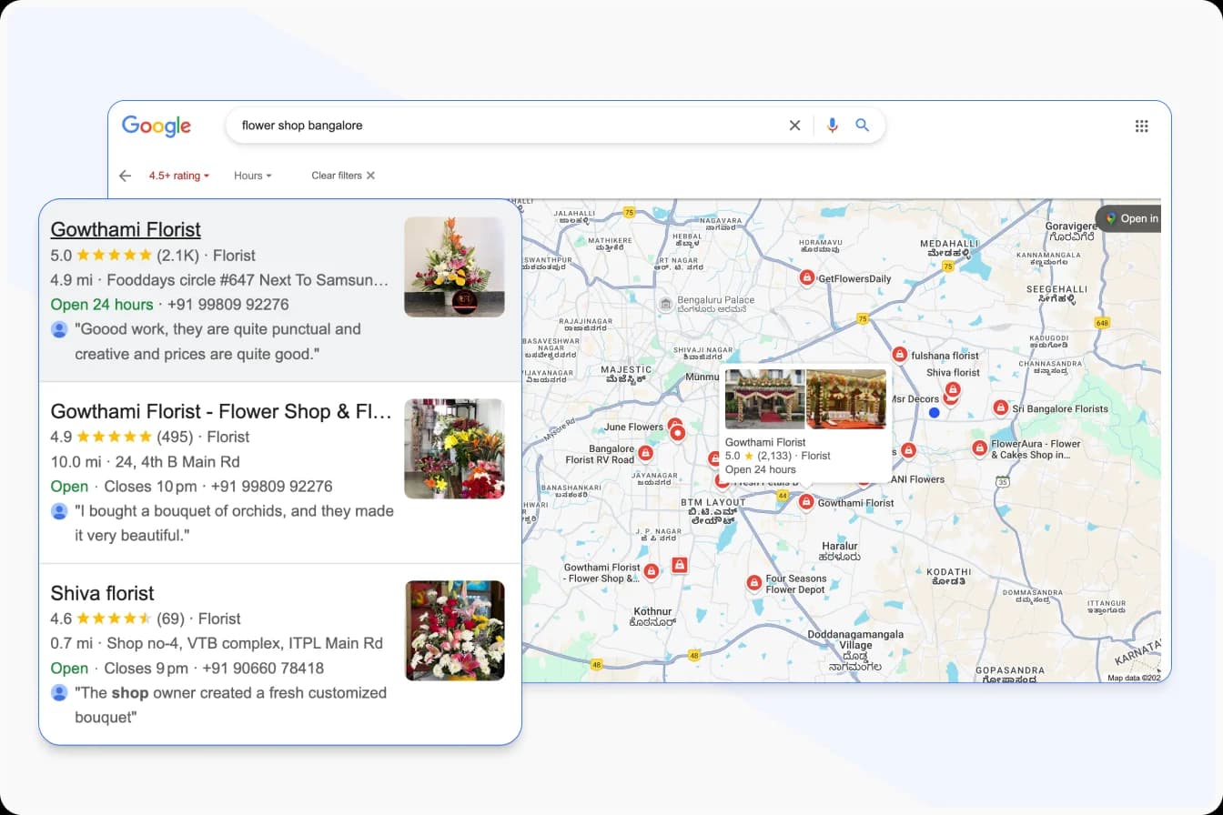
Task: Click the Shiva florist flowers thumbnail
Action: [x=454, y=630]
